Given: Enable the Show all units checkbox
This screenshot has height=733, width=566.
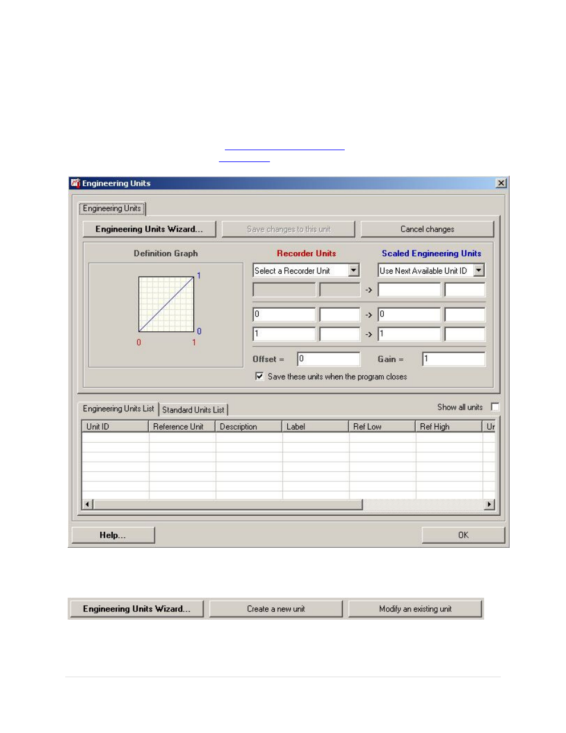Looking at the screenshot, I should [495, 407].
